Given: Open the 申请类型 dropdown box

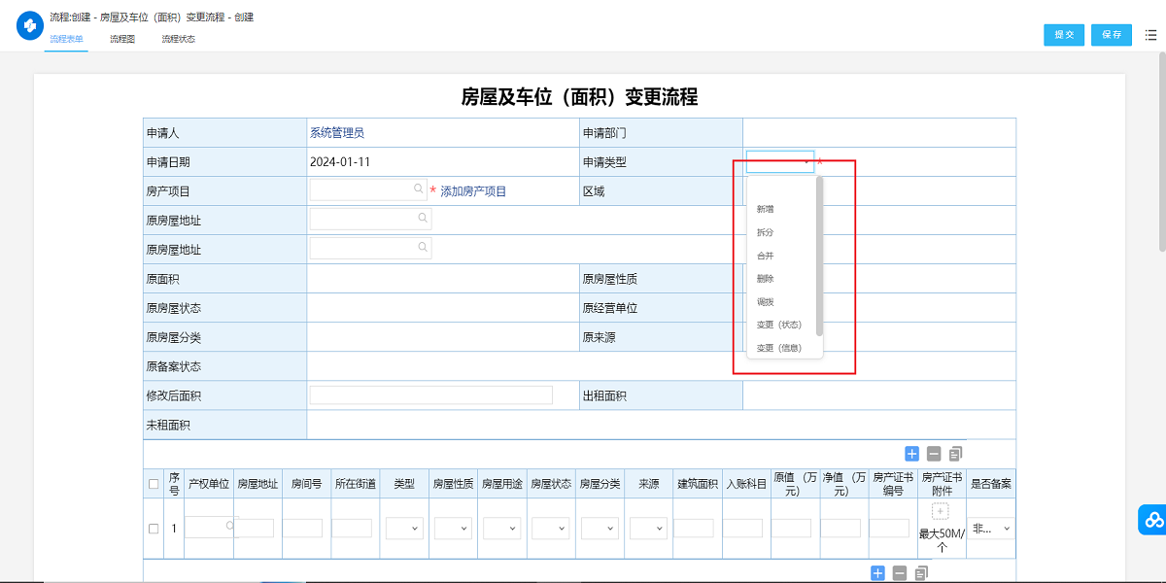Looking at the screenshot, I should click(x=780, y=161).
